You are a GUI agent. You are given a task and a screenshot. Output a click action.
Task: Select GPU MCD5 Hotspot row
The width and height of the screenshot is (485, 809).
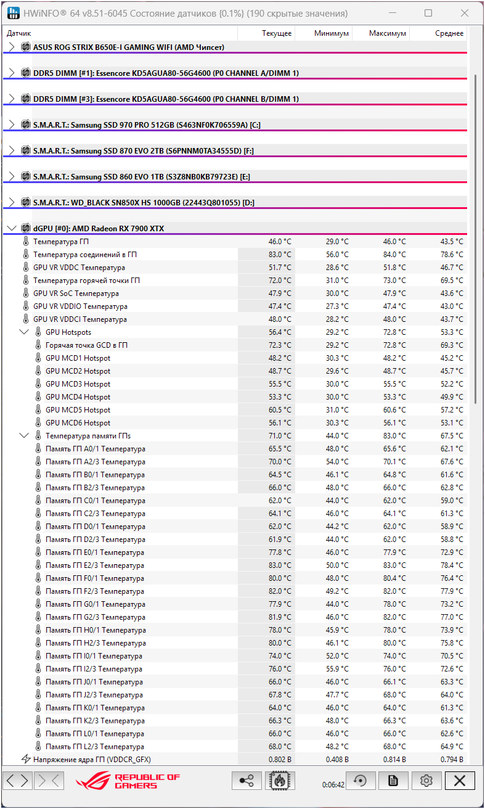[x=235, y=410]
